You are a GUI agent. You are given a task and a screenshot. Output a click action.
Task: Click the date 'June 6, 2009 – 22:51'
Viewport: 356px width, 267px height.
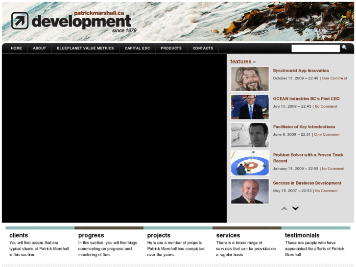291,135
